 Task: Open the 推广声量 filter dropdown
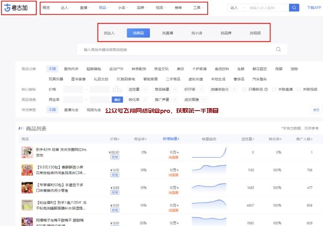(165, 100)
